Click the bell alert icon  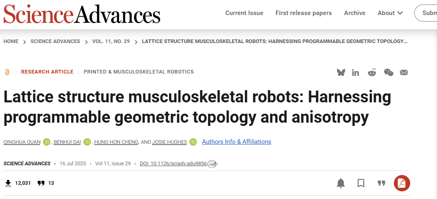click(341, 183)
